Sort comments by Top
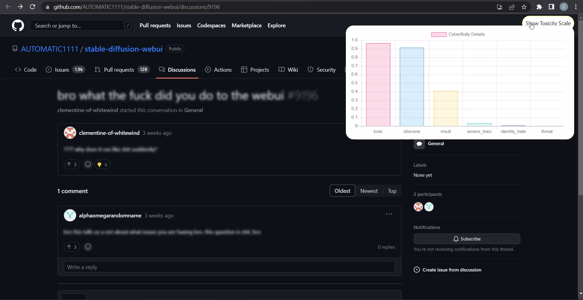This screenshot has height=300, width=583. pyautogui.click(x=392, y=191)
